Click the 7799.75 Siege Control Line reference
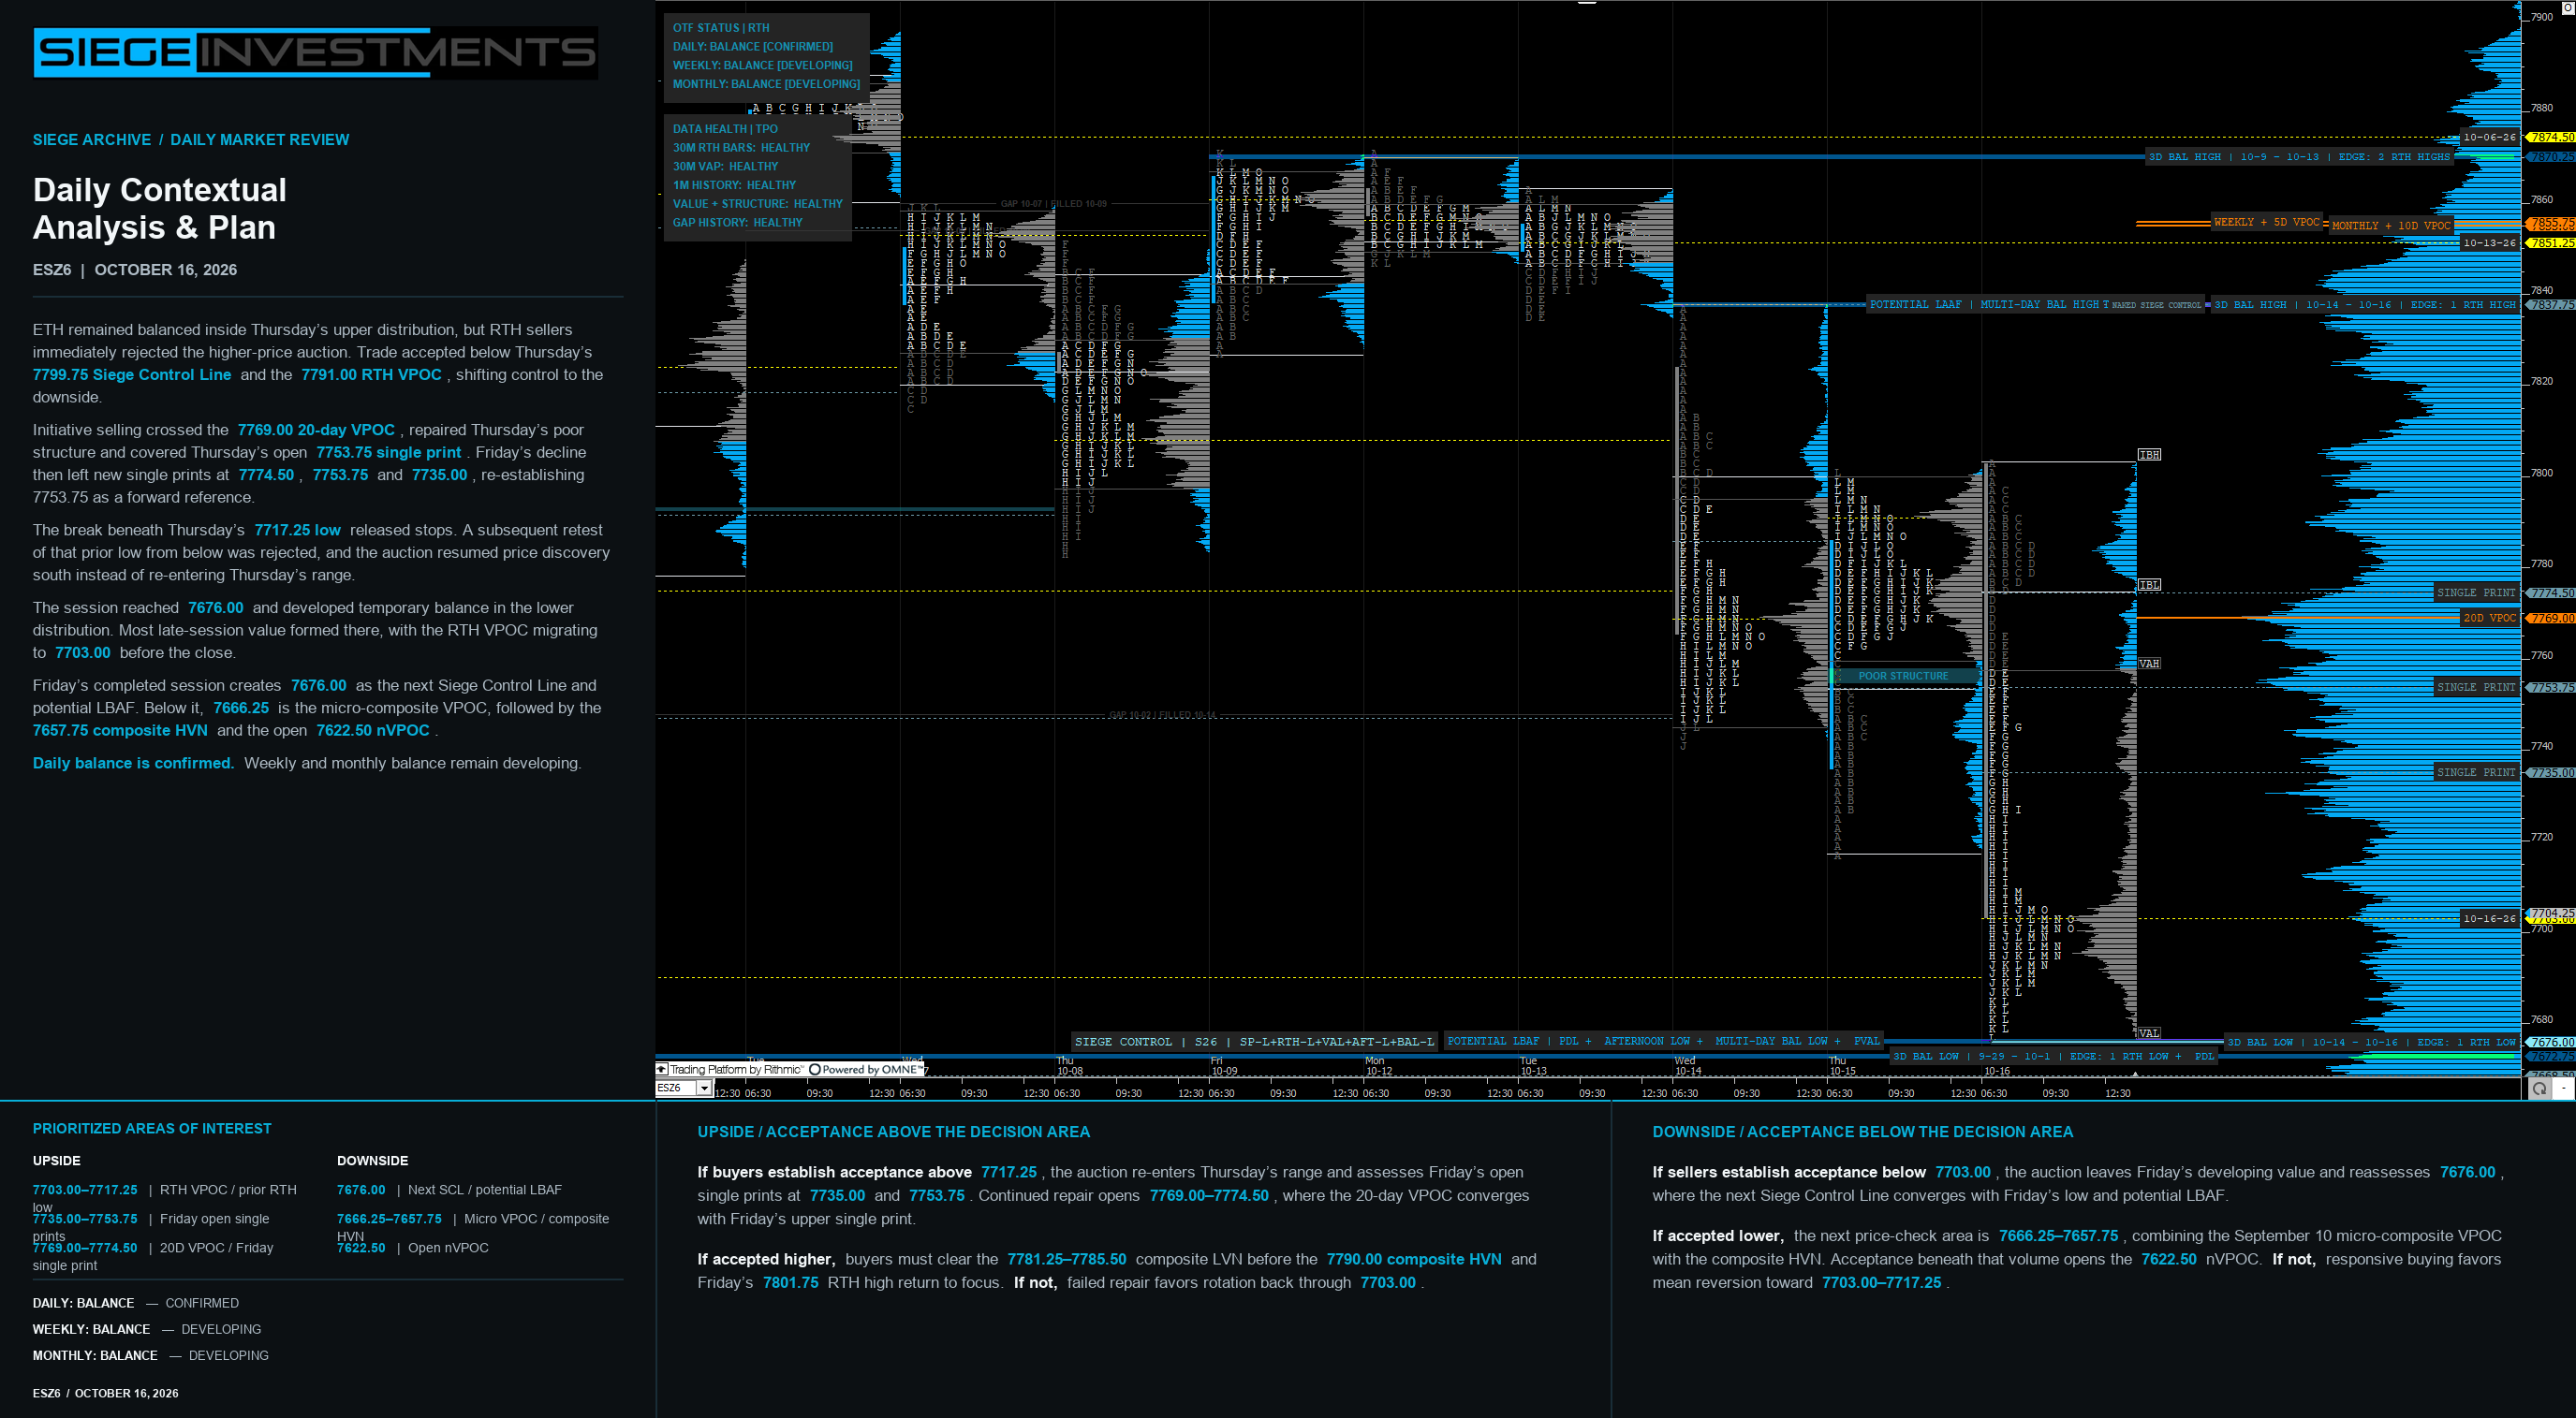 pyautogui.click(x=132, y=374)
